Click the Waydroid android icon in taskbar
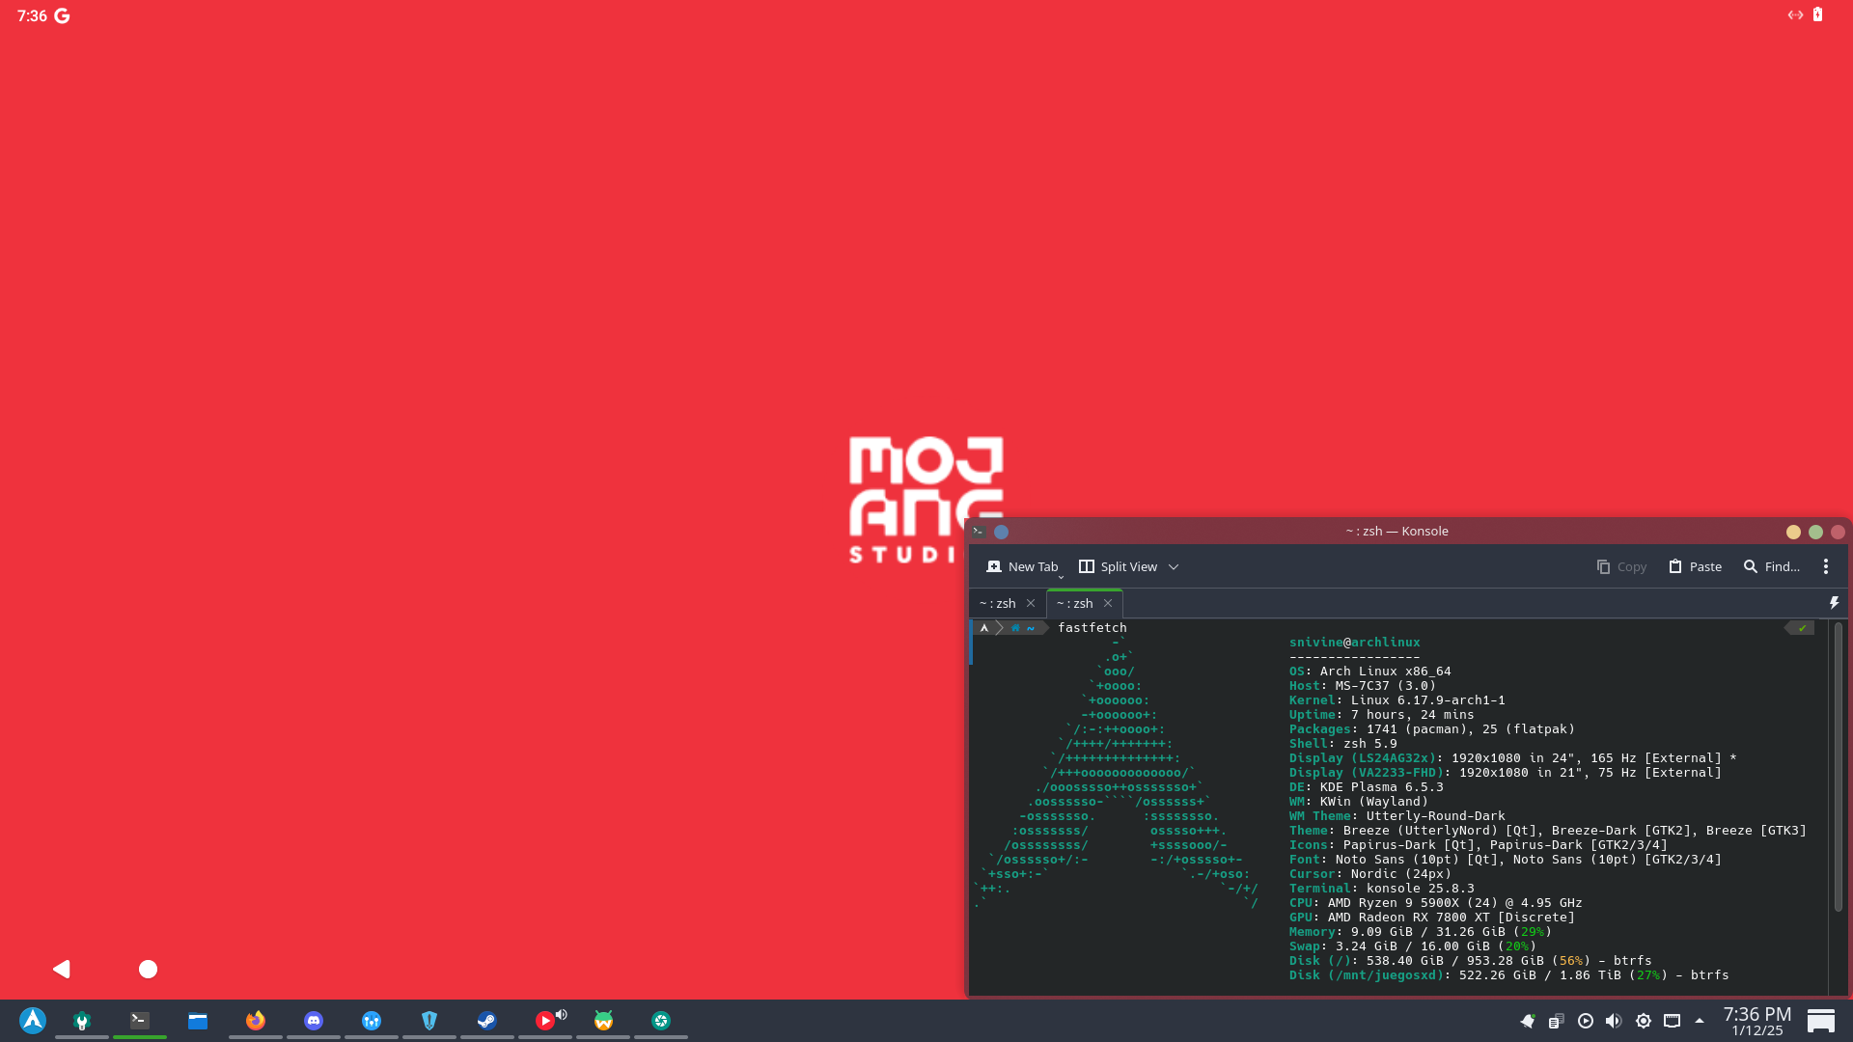 603,1020
